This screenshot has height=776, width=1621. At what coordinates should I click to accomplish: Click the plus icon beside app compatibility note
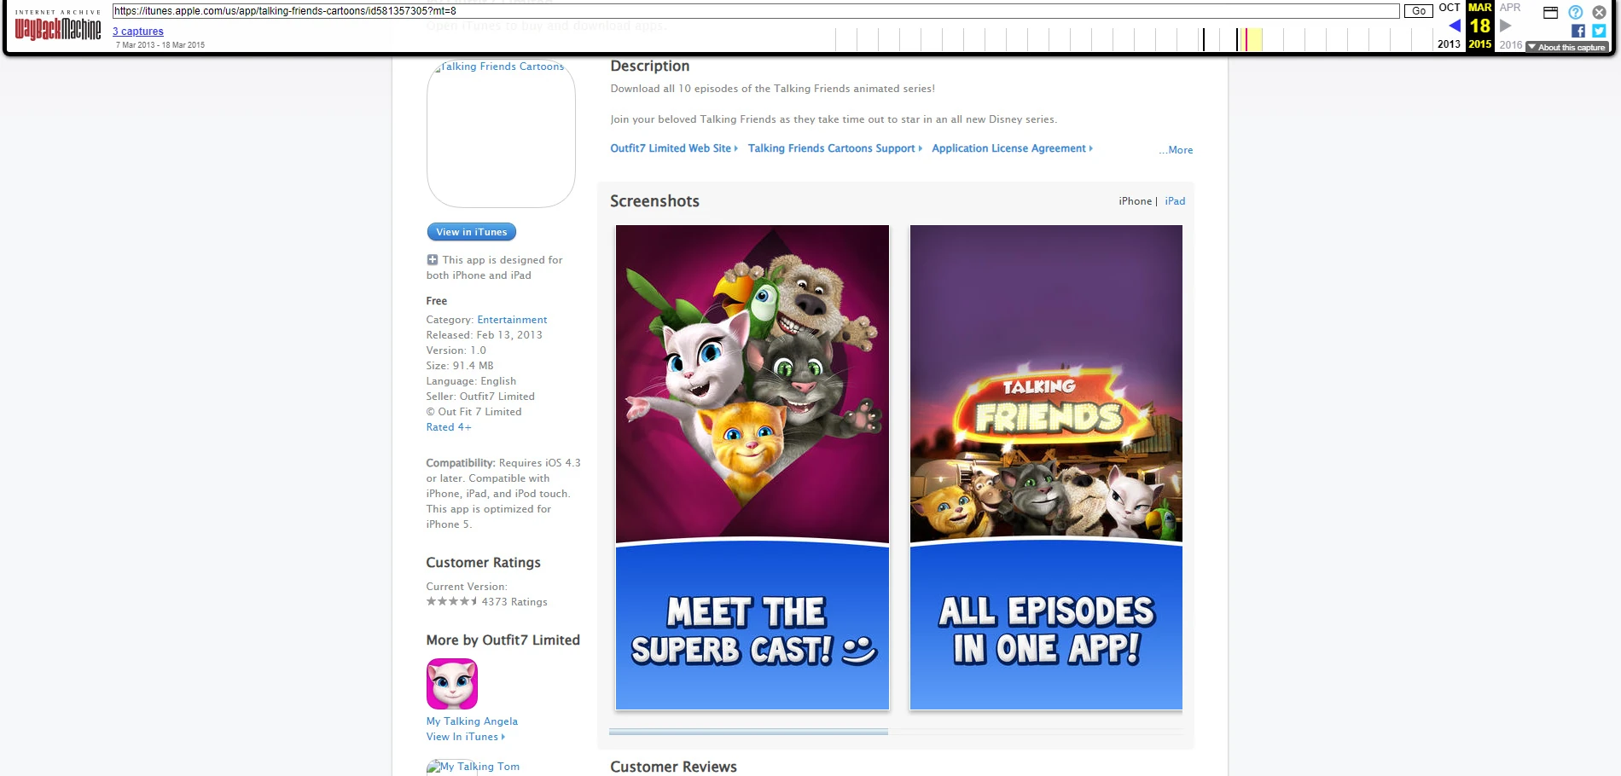pyautogui.click(x=432, y=259)
